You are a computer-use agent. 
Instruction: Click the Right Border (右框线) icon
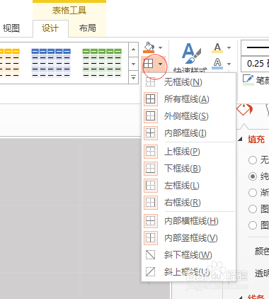point(151,203)
